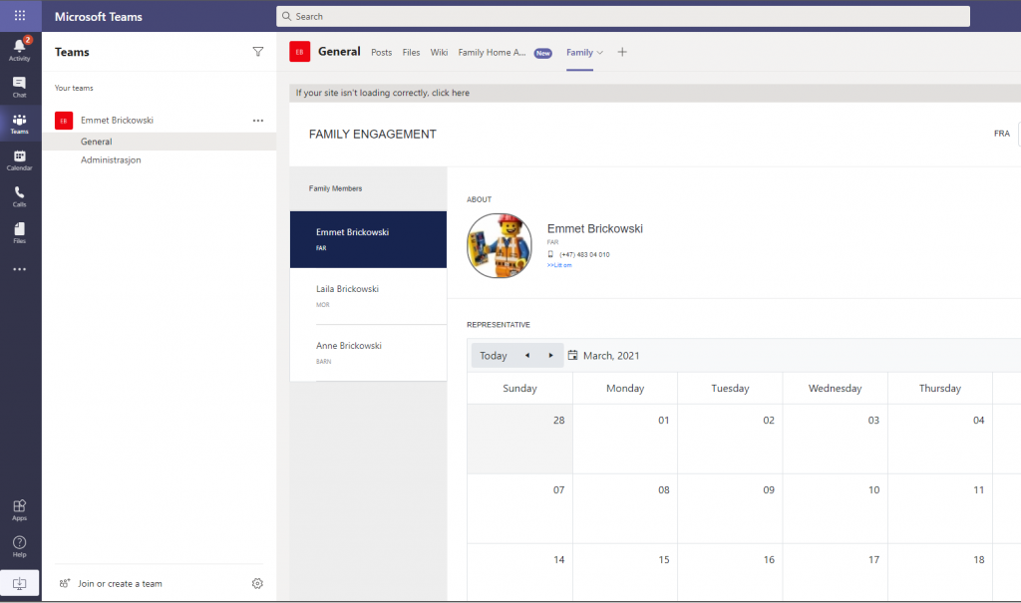Click the Search box
1021x603 pixels.
(623, 16)
